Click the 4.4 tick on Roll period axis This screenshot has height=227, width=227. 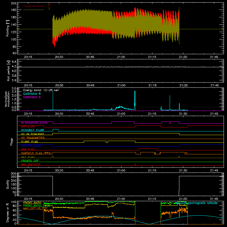click(14, 62)
